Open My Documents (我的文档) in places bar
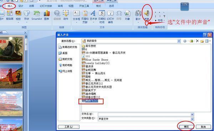The width and height of the screenshot is (214, 131). pos(65,59)
